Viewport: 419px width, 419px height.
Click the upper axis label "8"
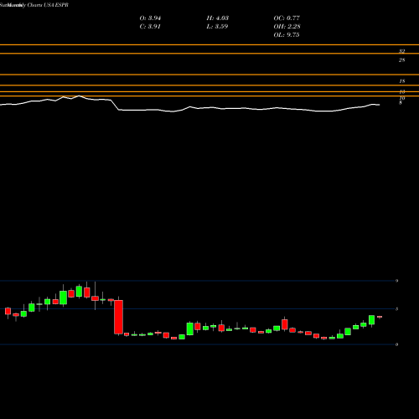pos(401,103)
